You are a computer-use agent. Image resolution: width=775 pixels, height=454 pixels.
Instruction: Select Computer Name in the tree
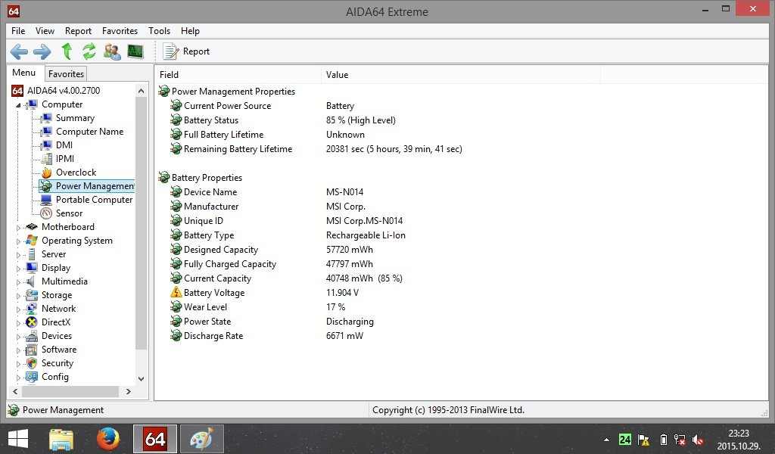[x=89, y=132]
